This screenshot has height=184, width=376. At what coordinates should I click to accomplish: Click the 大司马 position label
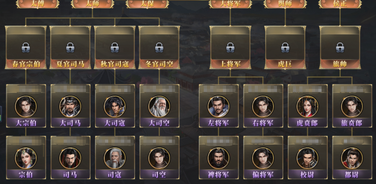70,123
